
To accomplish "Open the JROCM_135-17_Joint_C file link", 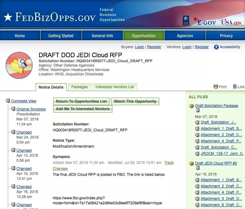I will click(x=222, y=154).
